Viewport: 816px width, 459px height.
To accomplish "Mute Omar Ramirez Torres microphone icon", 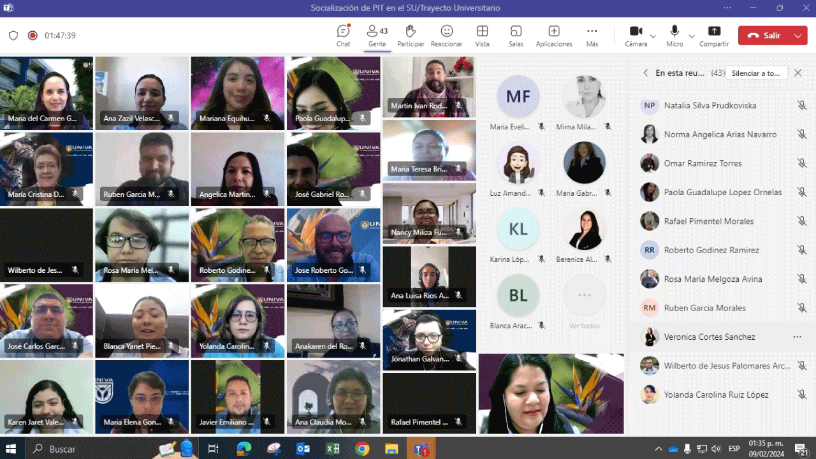I will pos(802,163).
